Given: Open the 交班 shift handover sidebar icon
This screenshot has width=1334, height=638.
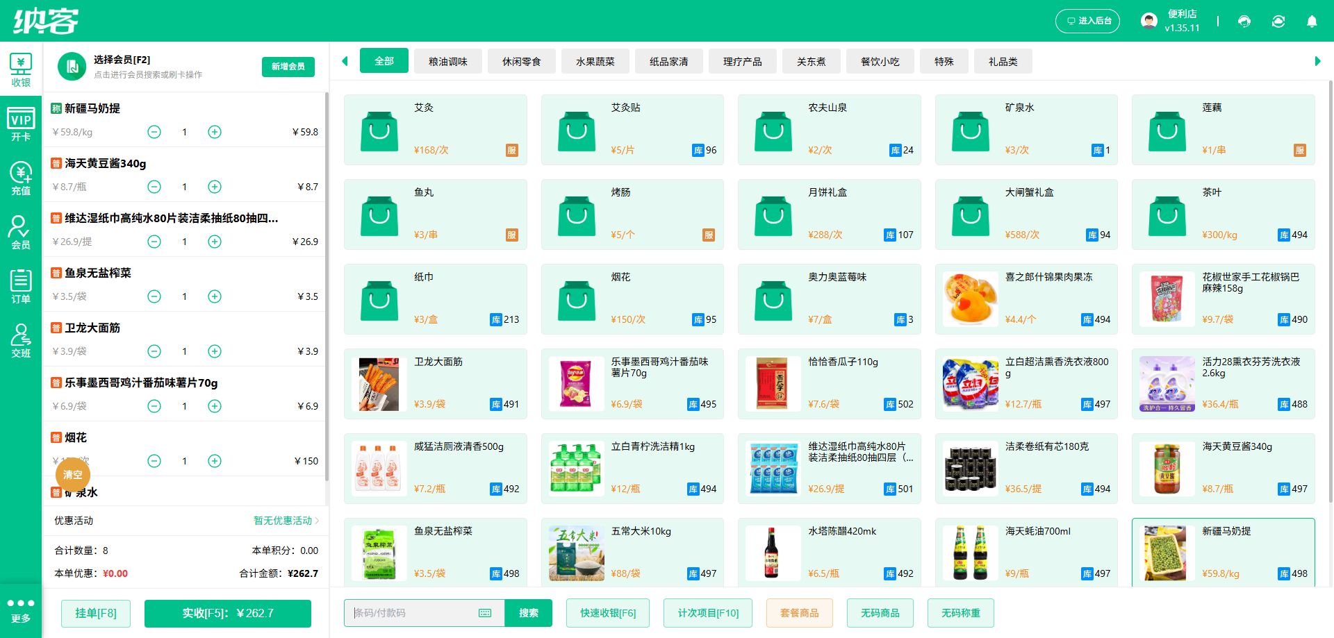Looking at the screenshot, I should click(x=21, y=341).
